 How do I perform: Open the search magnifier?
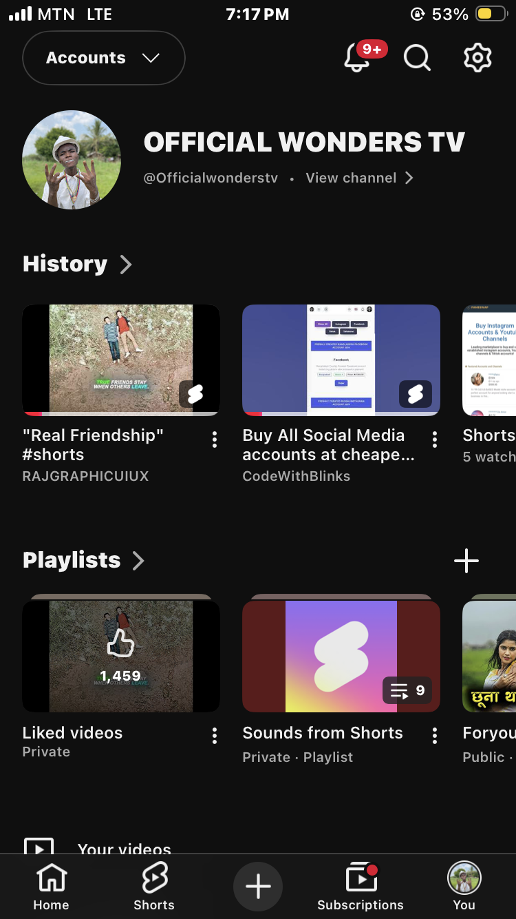pyautogui.click(x=417, y=58)
